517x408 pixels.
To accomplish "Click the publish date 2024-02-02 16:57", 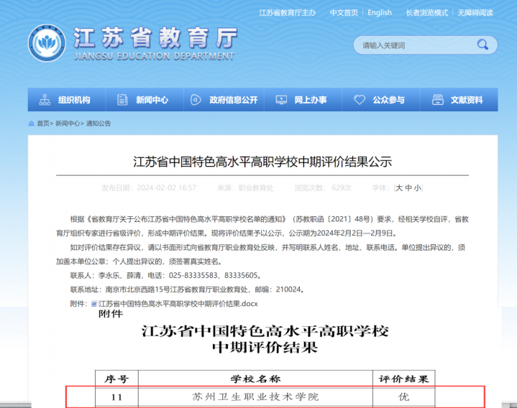I will coord(167,188).
